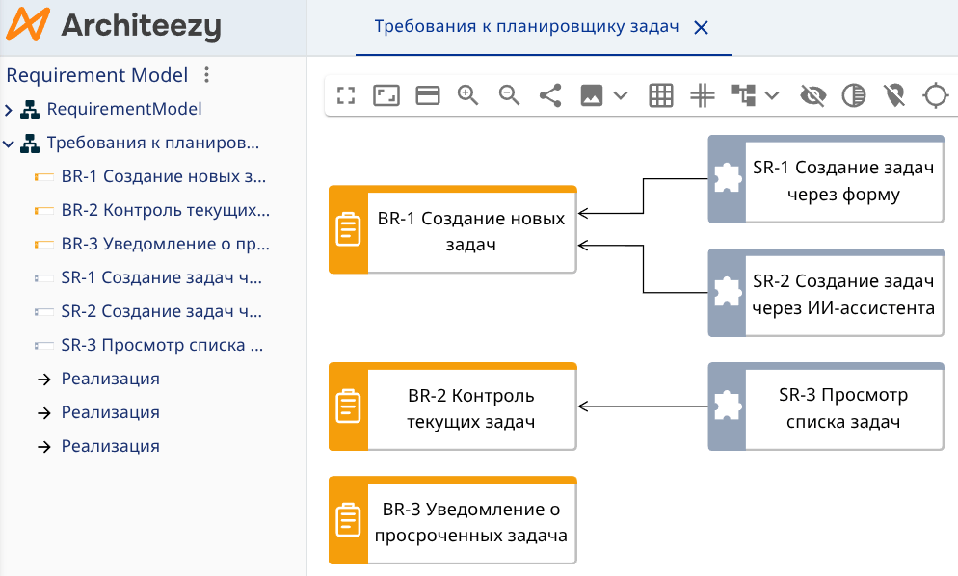The width and height of the screenshot is (958, 576).
Task: Toggle the crossed pointer icon on toolbar
Action: pyautogui.click(x=894, y=95)
